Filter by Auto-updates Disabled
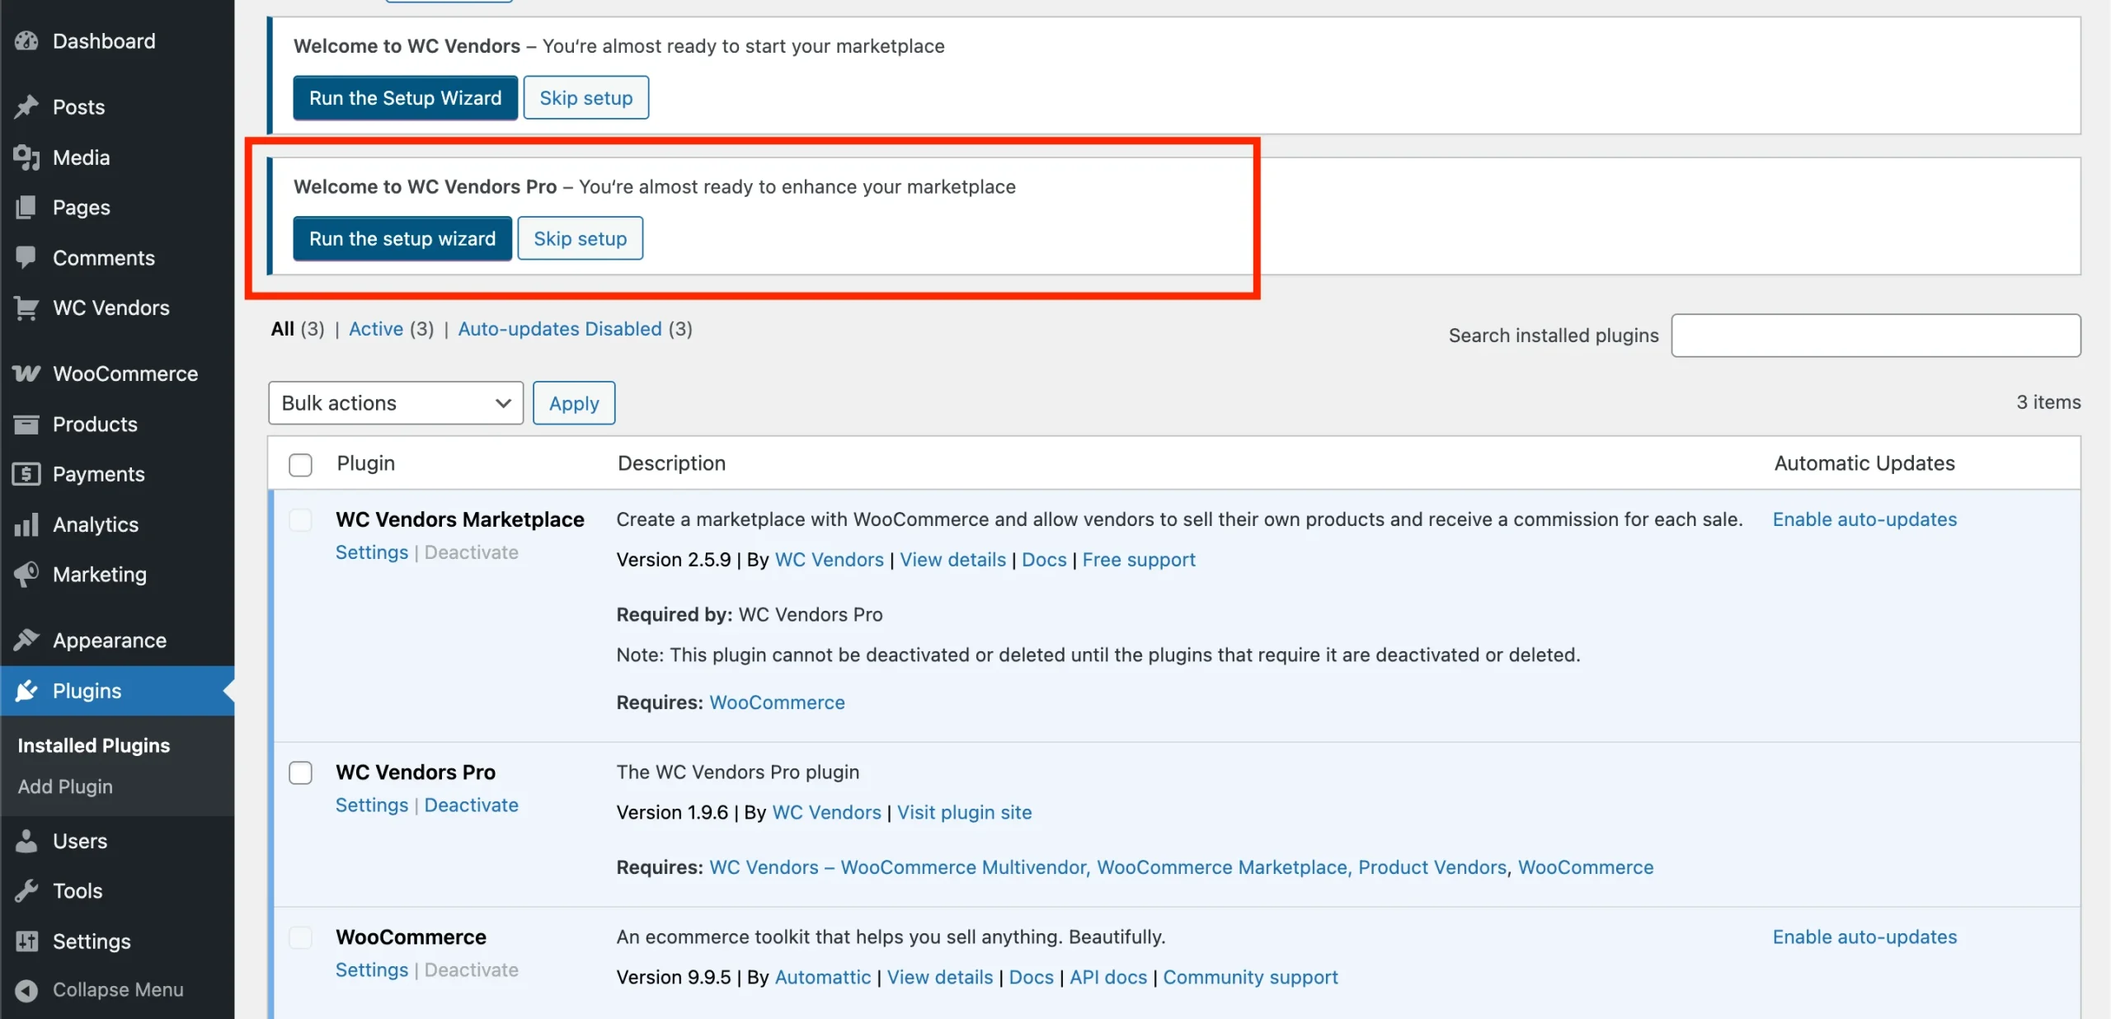This screenshot has width=2111, height=1019. pyautogui.click(x=560, y=329)
